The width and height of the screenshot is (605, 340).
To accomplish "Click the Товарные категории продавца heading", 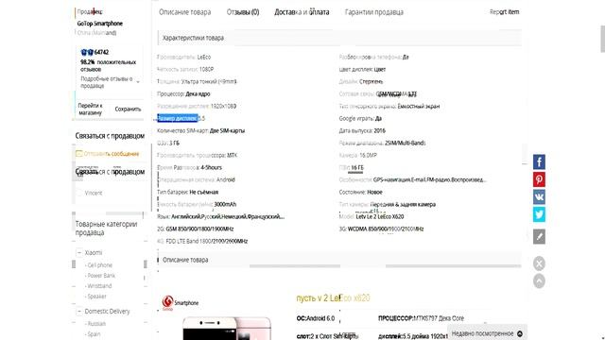I will (x=106, y=229).
